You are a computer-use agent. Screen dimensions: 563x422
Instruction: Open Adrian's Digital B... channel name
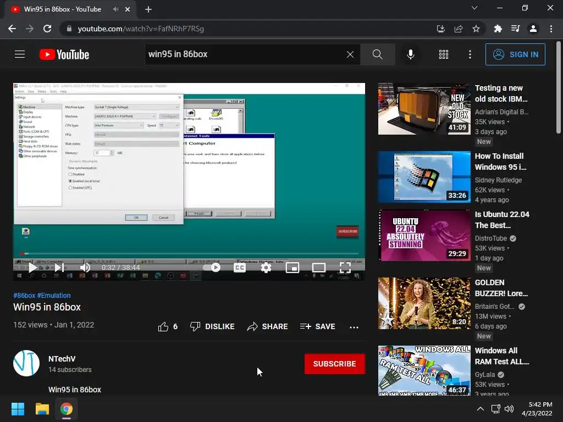click(x=501, y=112)
